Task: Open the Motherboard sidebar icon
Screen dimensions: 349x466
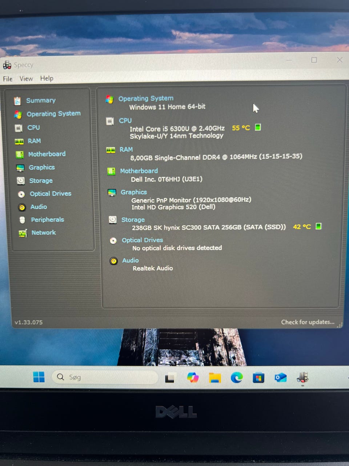Action: coord(20,154)
